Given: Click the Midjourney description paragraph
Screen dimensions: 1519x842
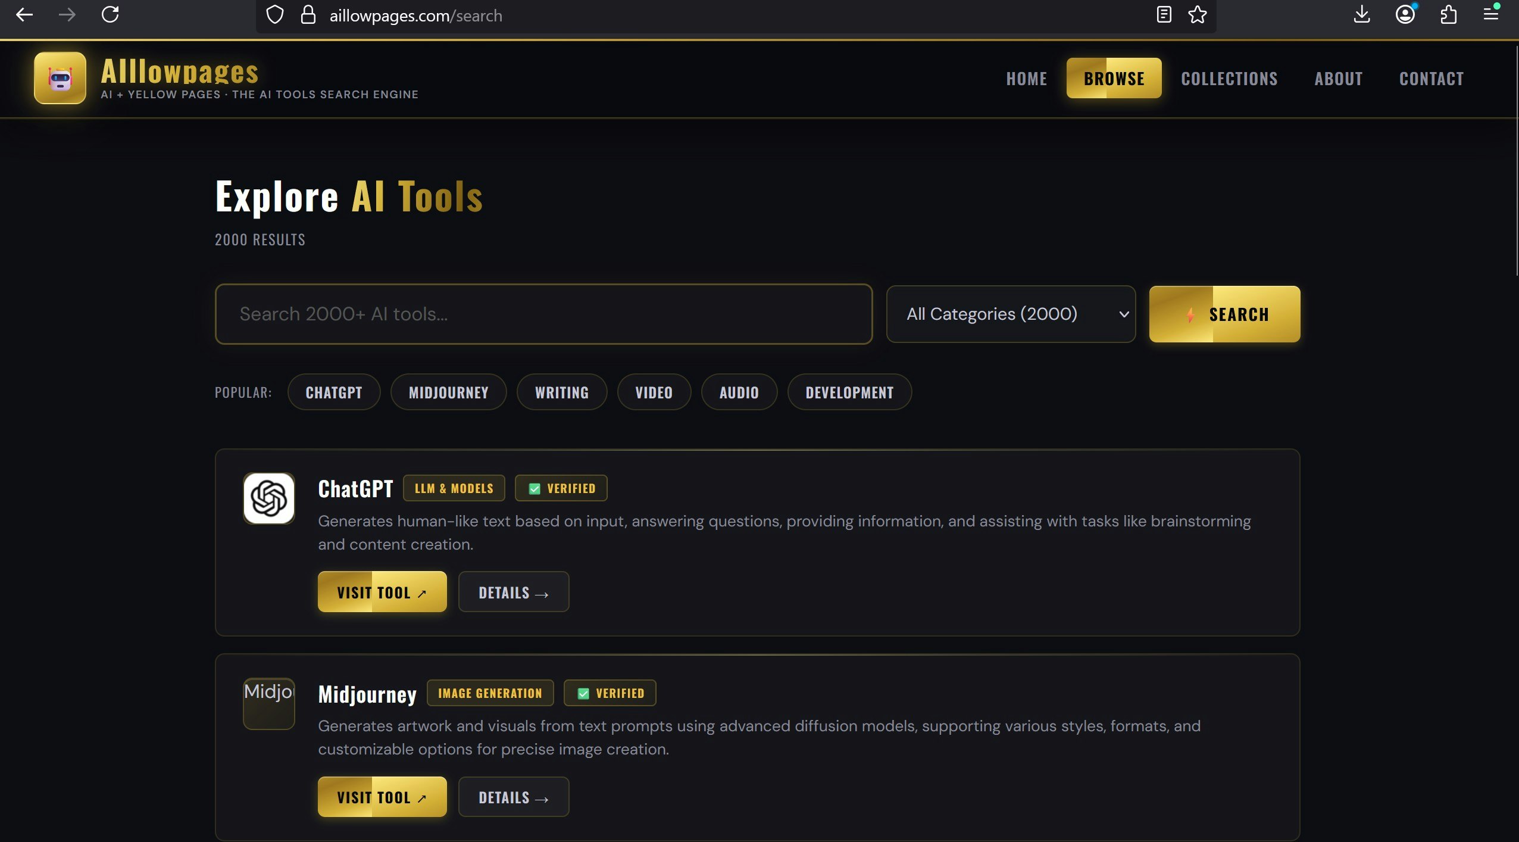Looking at the screenshot, I should [x=759, y=737].
